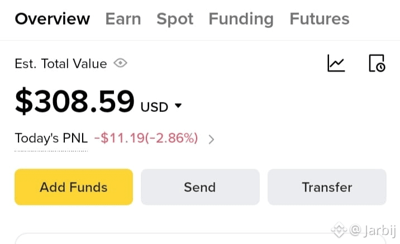Screen dimensions: 400x244
Task: Hide balance using the eye icon
Action: (x=121, y=63)
